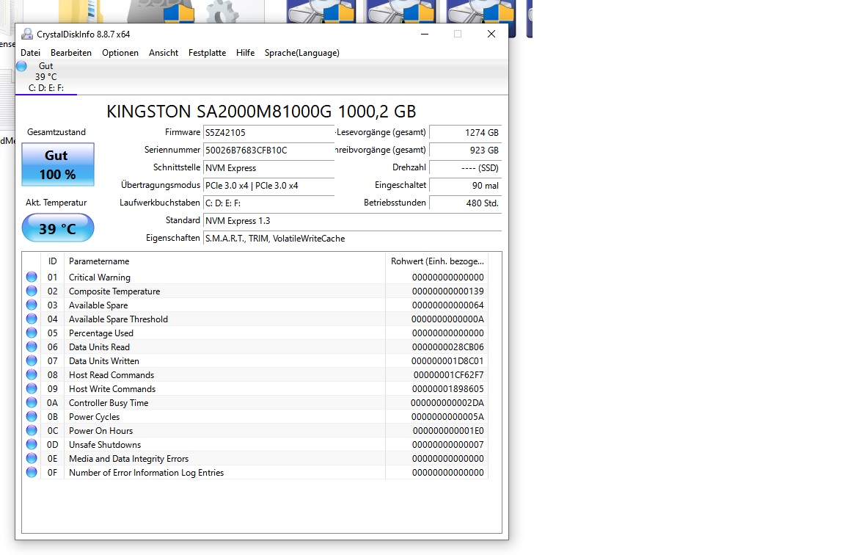Click raw value 0000000028CB06
The image size is (845, 555).
448,347
